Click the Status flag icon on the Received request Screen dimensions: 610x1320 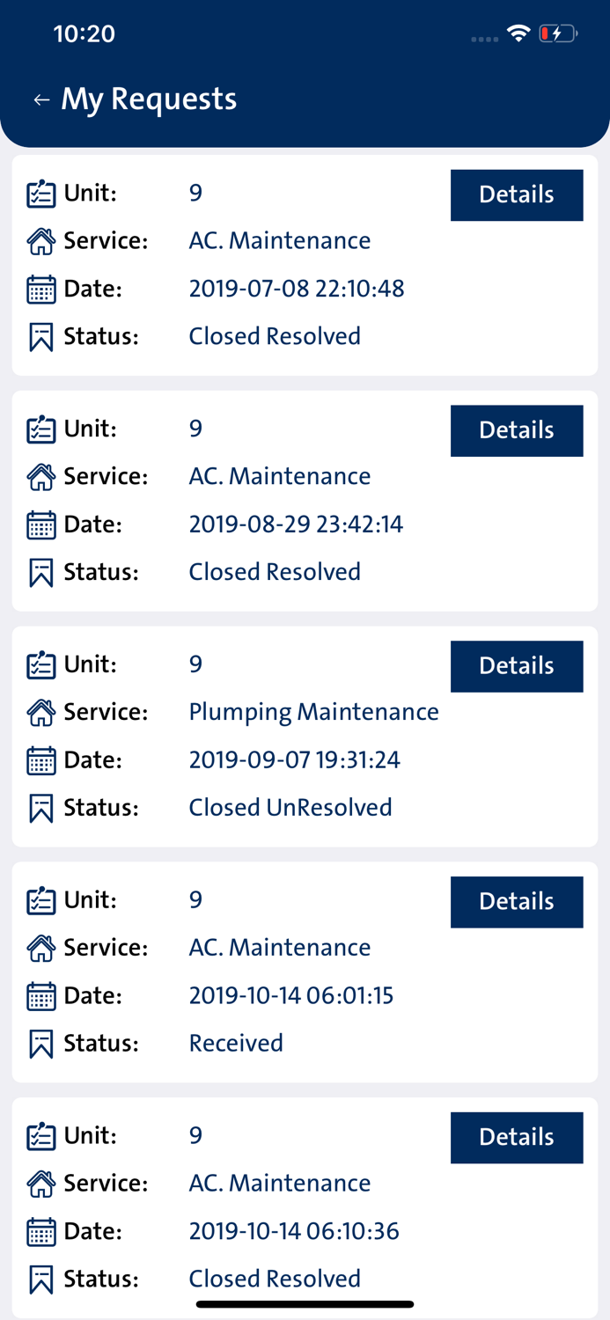[x=42, y=1042]
